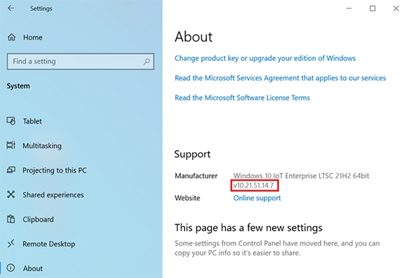Open Microsoft Services Agreement link

tap(280, 78)
